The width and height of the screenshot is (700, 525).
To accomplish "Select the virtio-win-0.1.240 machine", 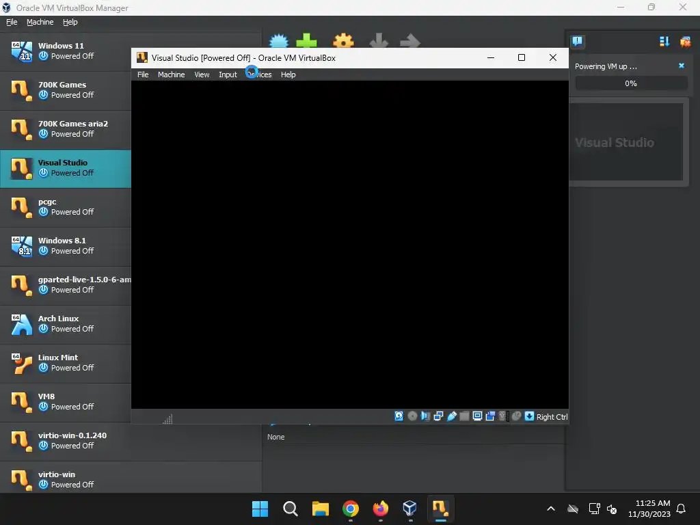I will (131, 441).
